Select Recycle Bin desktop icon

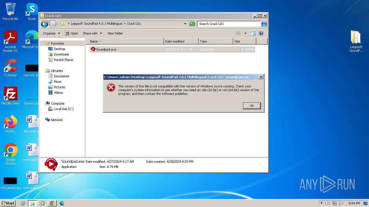(x=10, y=11)
